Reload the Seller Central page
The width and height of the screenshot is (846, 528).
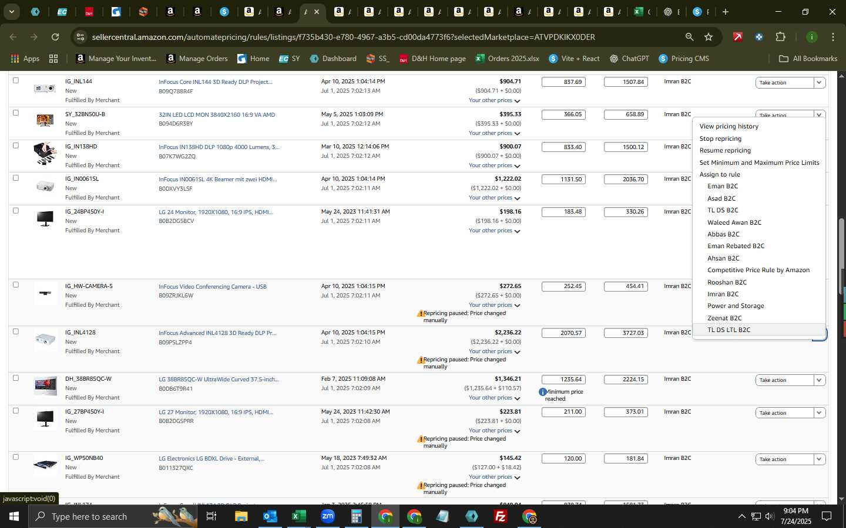click(55, 37)
